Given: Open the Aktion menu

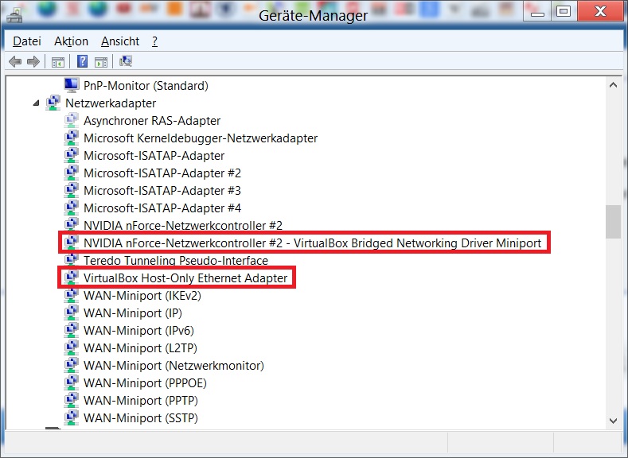Looking at the screenshot, I should [72, 41].
